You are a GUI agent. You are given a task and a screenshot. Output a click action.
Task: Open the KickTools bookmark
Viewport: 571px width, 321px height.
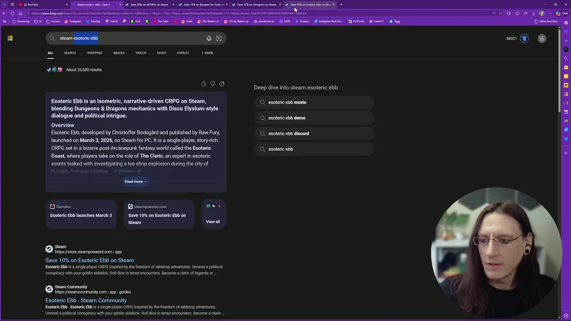pos(356,21)
